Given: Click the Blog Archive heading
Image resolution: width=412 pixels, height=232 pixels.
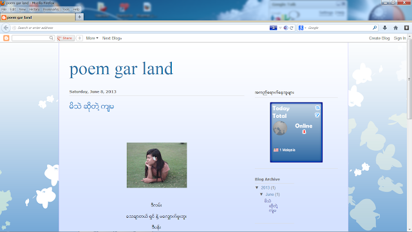Looking at the screenshot, I should click(267, 179).
